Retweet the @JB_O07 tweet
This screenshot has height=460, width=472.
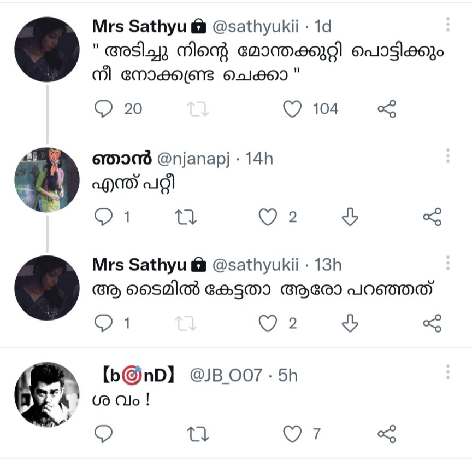(198, 434)
